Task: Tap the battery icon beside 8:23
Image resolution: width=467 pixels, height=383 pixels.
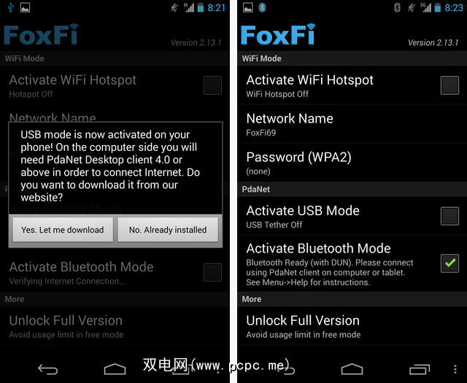Action: coord(437,7)
